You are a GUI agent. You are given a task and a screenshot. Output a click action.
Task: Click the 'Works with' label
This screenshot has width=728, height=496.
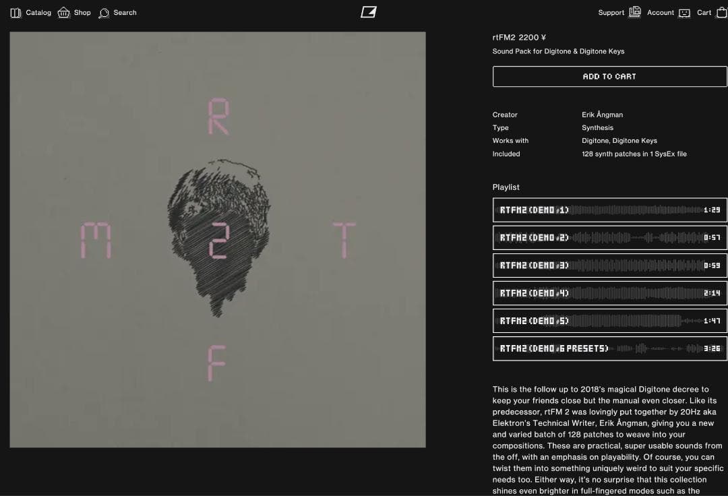(510, 141)
